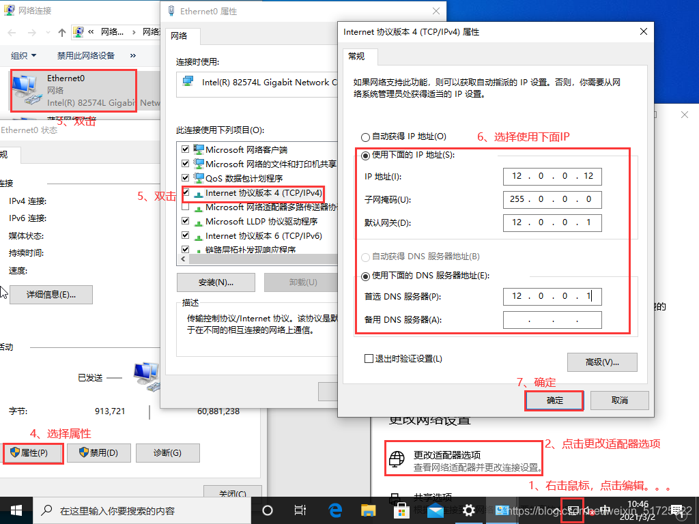The image size is (699, 524).
Task: Expand toolbar overflow chevron », 网络连接 window
Action: 133,56
